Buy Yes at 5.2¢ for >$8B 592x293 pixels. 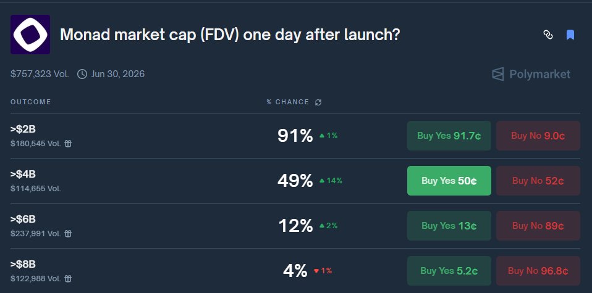click(449, 271)
